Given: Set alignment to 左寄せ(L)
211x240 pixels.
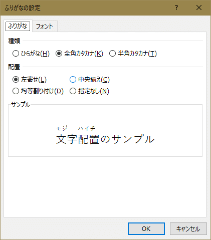Looking at the screenshot, I should point(30,80).
